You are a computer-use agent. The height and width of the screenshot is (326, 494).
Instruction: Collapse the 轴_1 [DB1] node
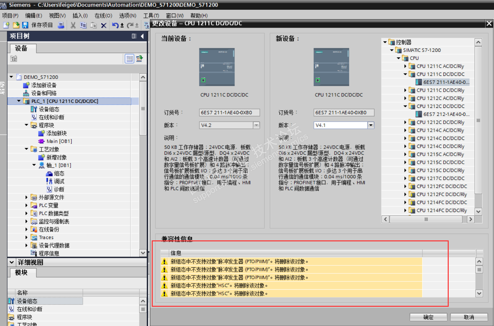(x=34, y=165)
